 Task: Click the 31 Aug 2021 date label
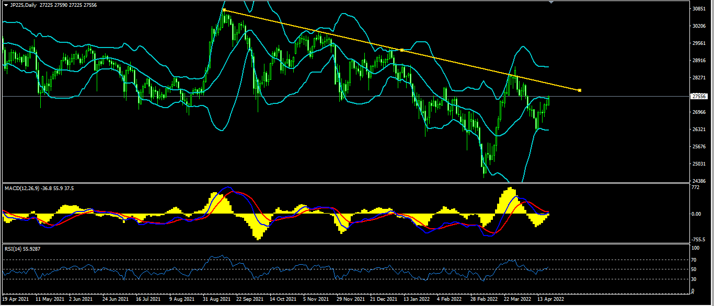pyautogui.click(x=217, y=300)
